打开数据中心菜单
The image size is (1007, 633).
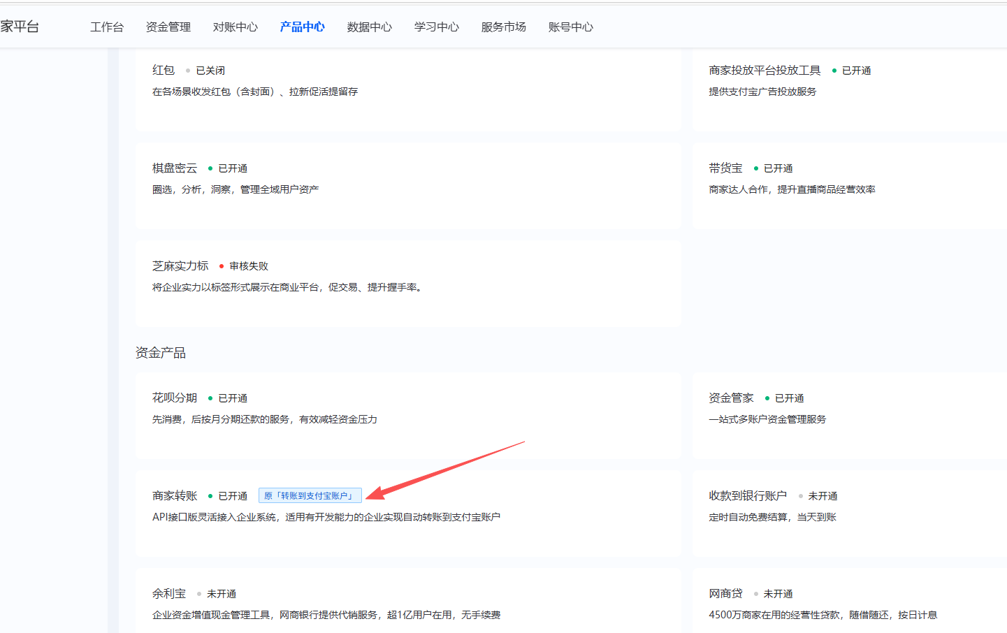click(369, 27)
